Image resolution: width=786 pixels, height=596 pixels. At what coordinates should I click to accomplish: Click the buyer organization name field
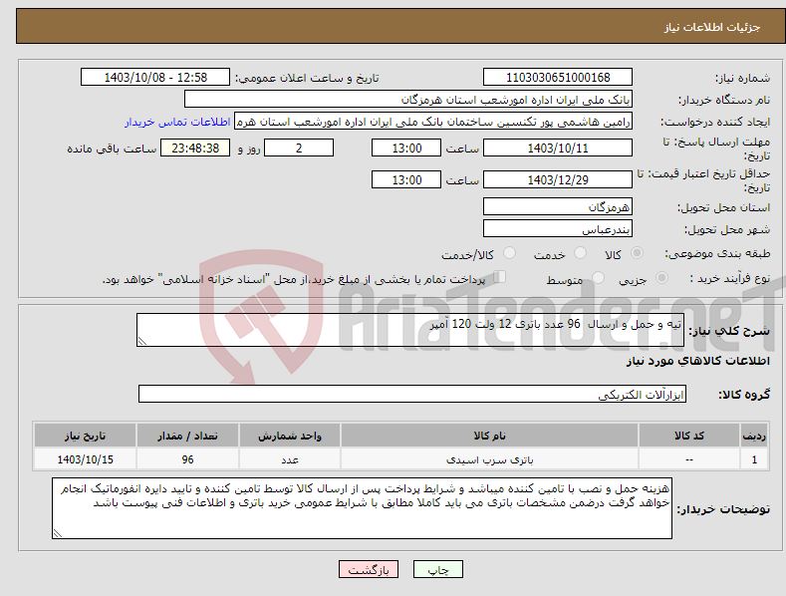[x=408, y=100]
